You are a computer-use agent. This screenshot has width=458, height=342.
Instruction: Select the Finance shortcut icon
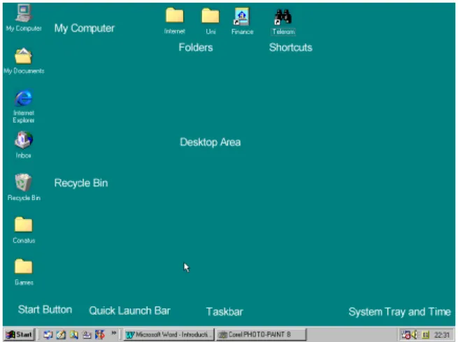pyautogui.click(x=242, y=21)
